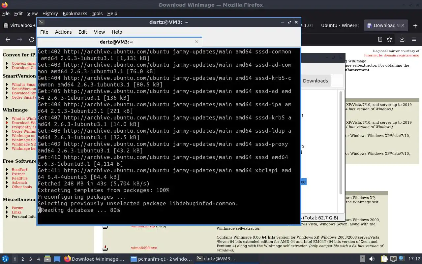Click the terminal window icon in title bar
The height and width of the screenshot is (264, 422).
[42, 22]
